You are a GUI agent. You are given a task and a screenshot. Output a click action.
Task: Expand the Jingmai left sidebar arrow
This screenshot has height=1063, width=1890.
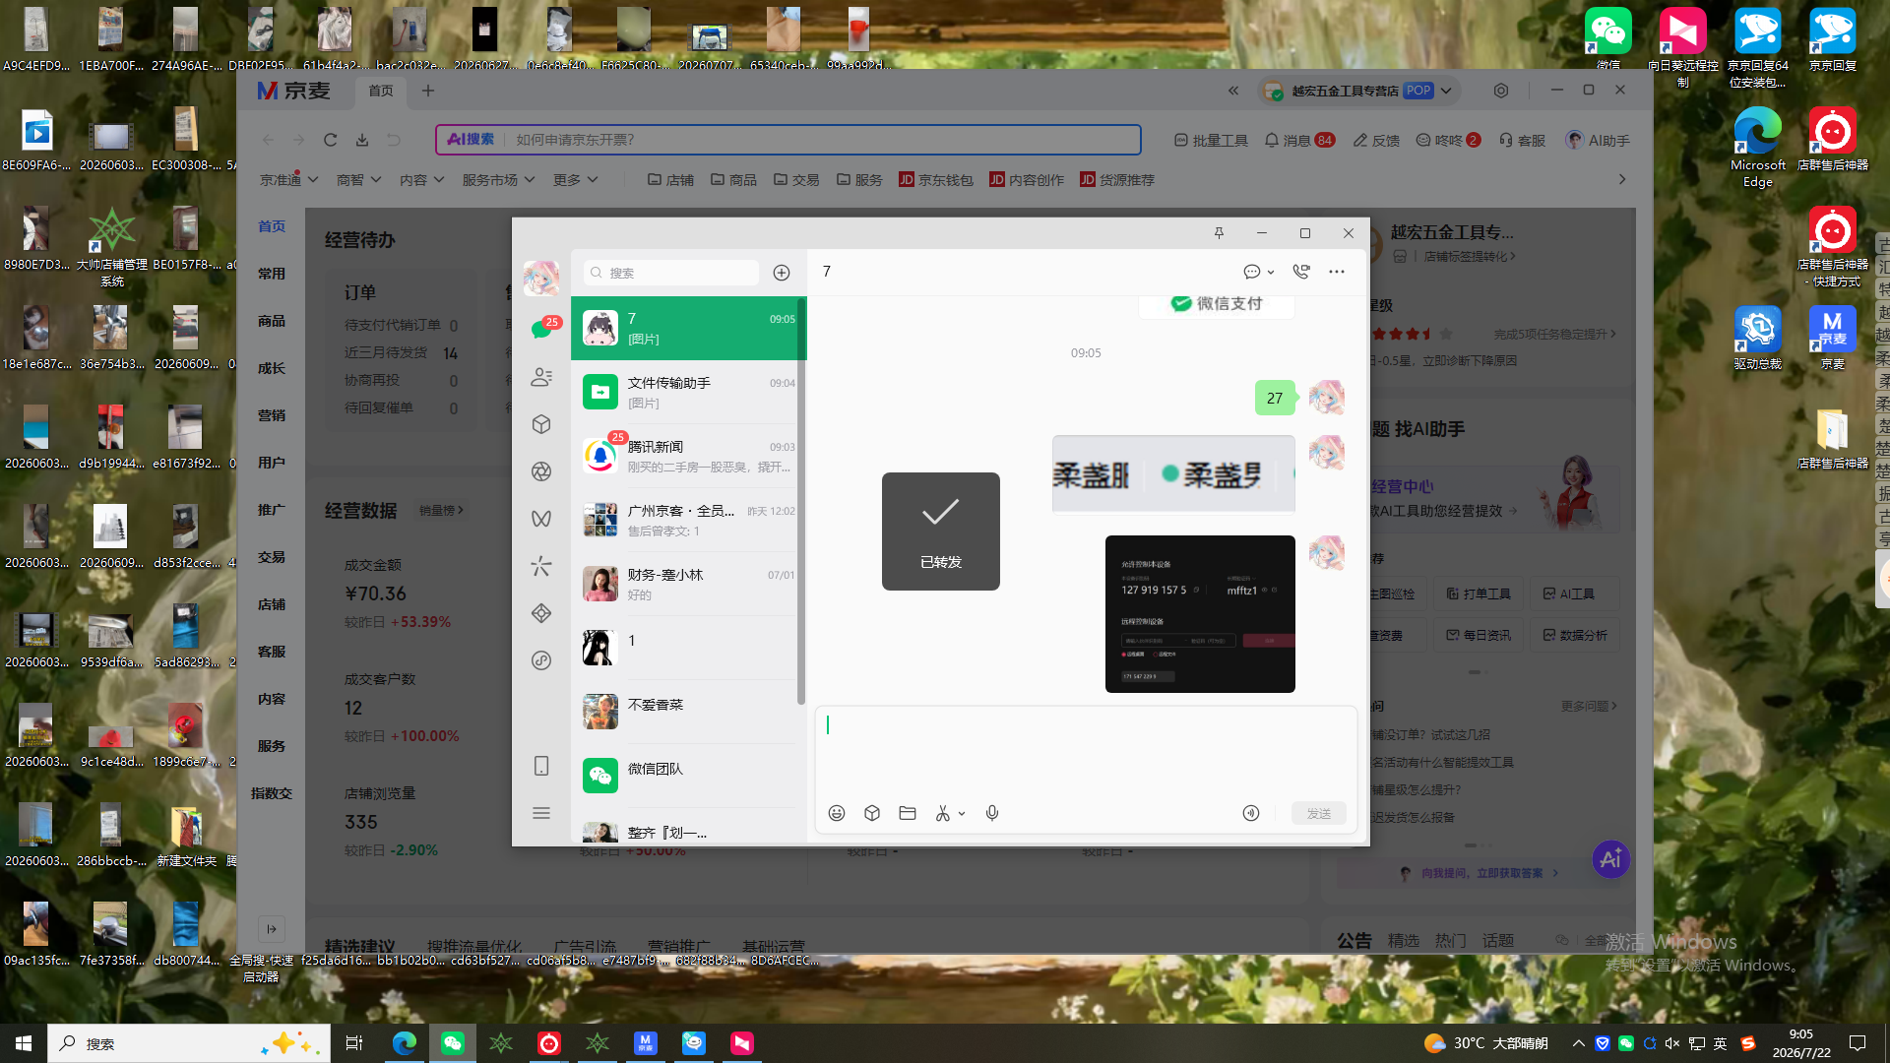point(272,929)
